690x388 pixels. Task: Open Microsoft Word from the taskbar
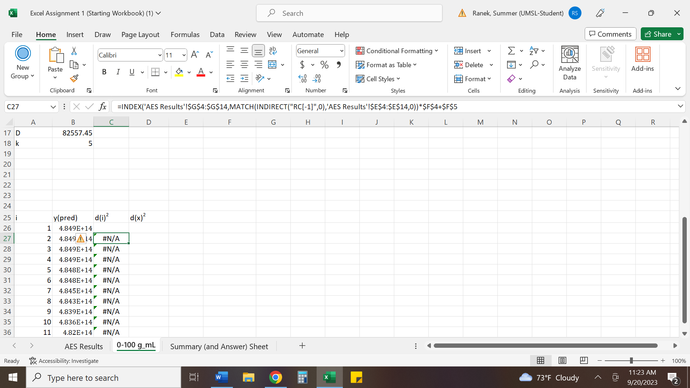(x=221, y=377)
